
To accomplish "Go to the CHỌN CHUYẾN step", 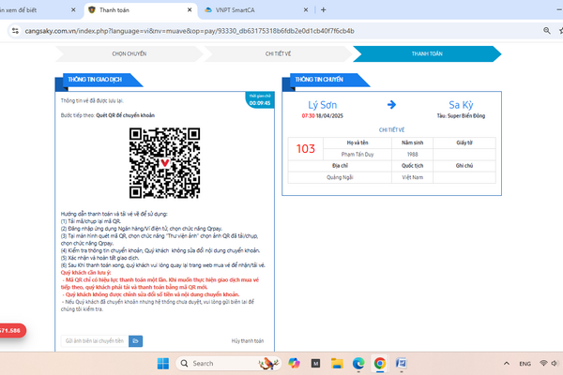I will 129,53.
